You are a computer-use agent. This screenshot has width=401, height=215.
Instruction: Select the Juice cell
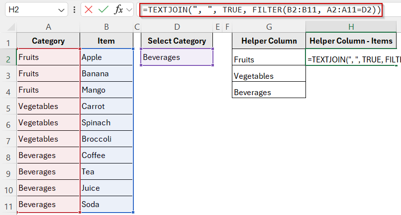(106, 188)
